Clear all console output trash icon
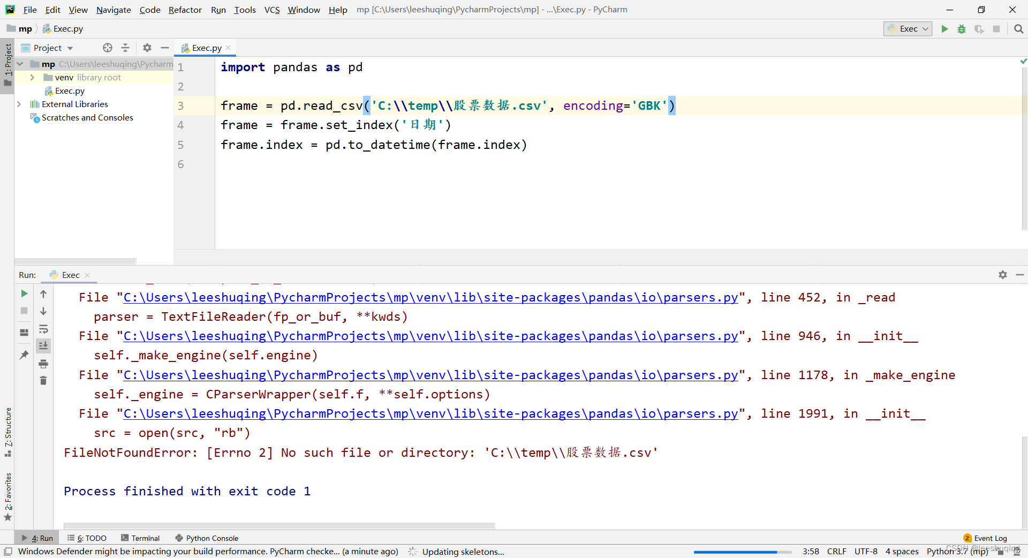1028x558 pixels. [x=43, y=381]
